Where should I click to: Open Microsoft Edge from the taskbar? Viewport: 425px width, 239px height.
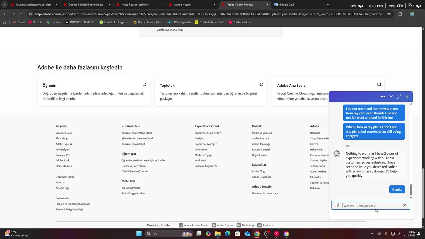coord(228,234)
